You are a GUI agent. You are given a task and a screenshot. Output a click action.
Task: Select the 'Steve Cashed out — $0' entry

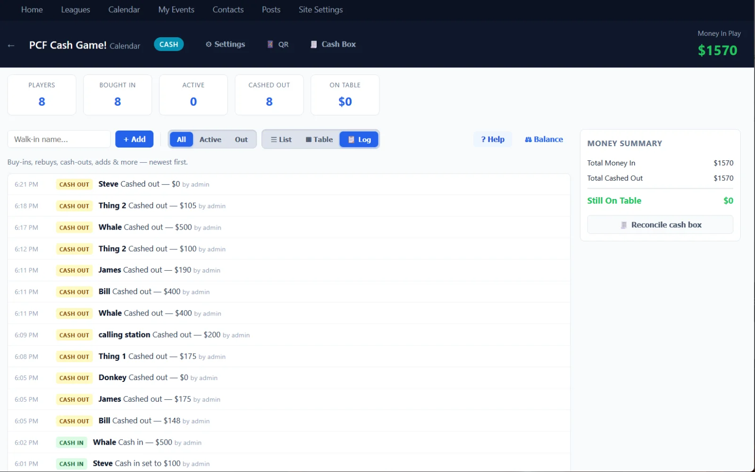(x=289, y=184)
